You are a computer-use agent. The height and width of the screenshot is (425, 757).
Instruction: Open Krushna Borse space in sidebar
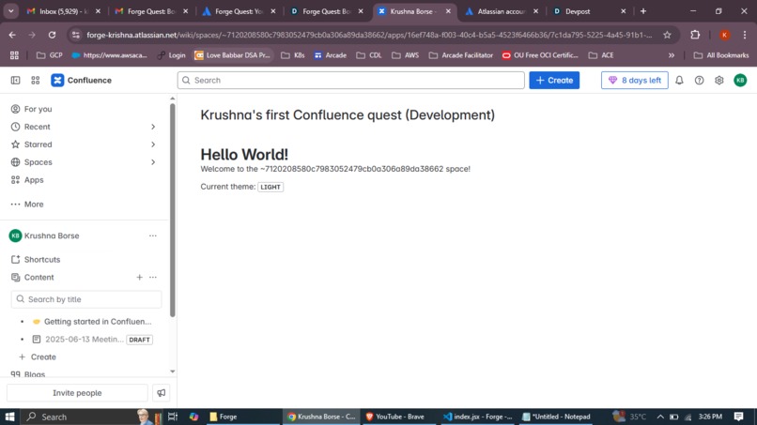pyautogui.click(x=52, y=235)
